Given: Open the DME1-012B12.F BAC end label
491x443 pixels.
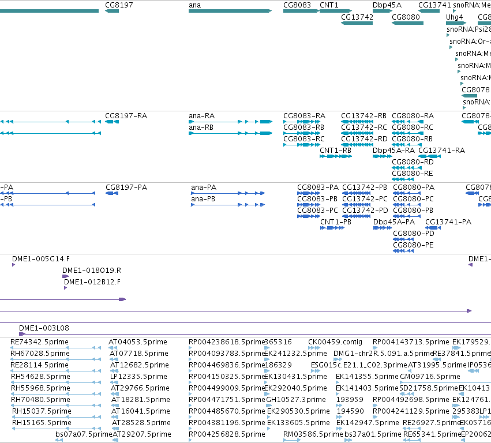Looking at the screenshot, I should [92, 283].
